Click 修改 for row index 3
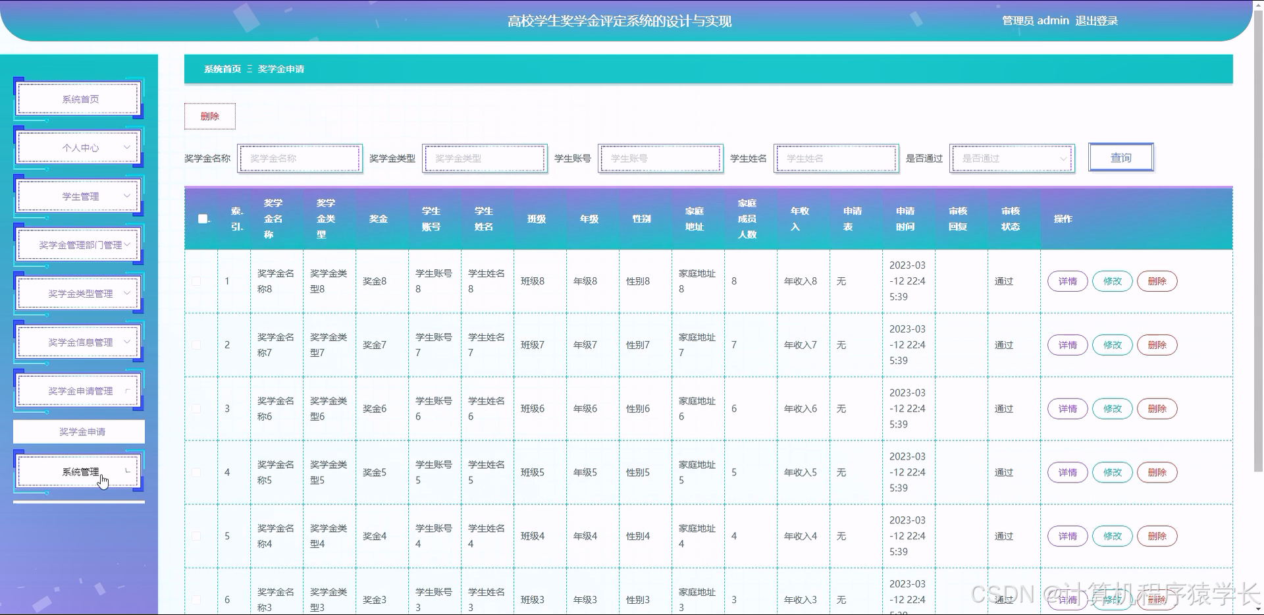This screenshot has width=1264, height=615. (x=1113, y=409)
